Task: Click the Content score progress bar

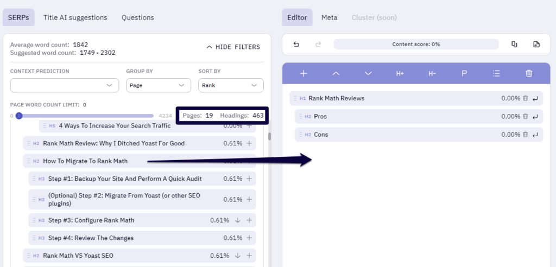Action: click(416, 44)
